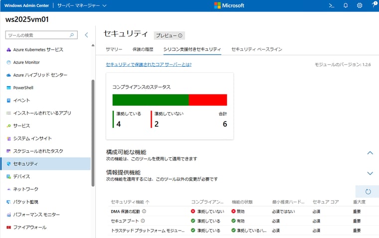Sort by セキュリティ機能 column header
This screenshot has height=238, width=379.
coord(130,202)
